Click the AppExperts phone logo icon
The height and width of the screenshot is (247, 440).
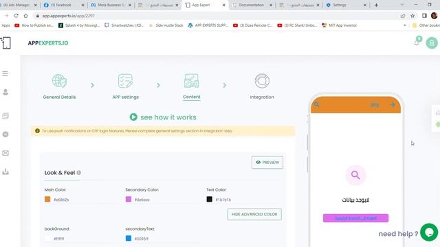[6, 43]
